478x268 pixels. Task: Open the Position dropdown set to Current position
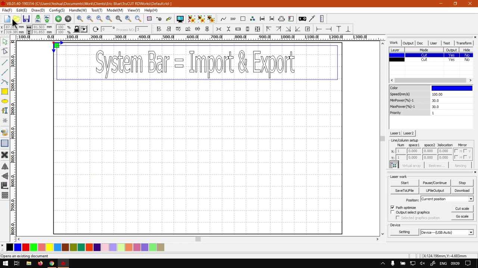pyautogui.click(x=447, y=199)
